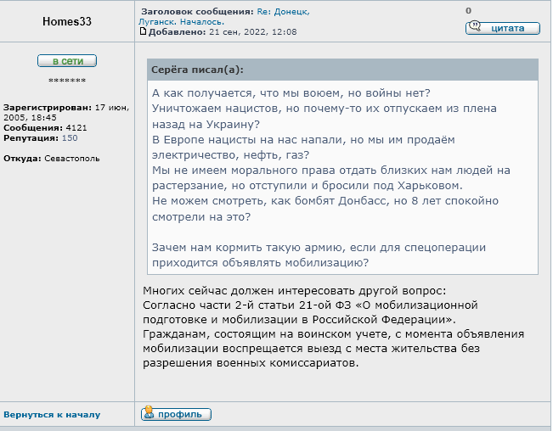553x431 pixels.
Task: Follow the Вернуться к началу link
Action: 52,415
